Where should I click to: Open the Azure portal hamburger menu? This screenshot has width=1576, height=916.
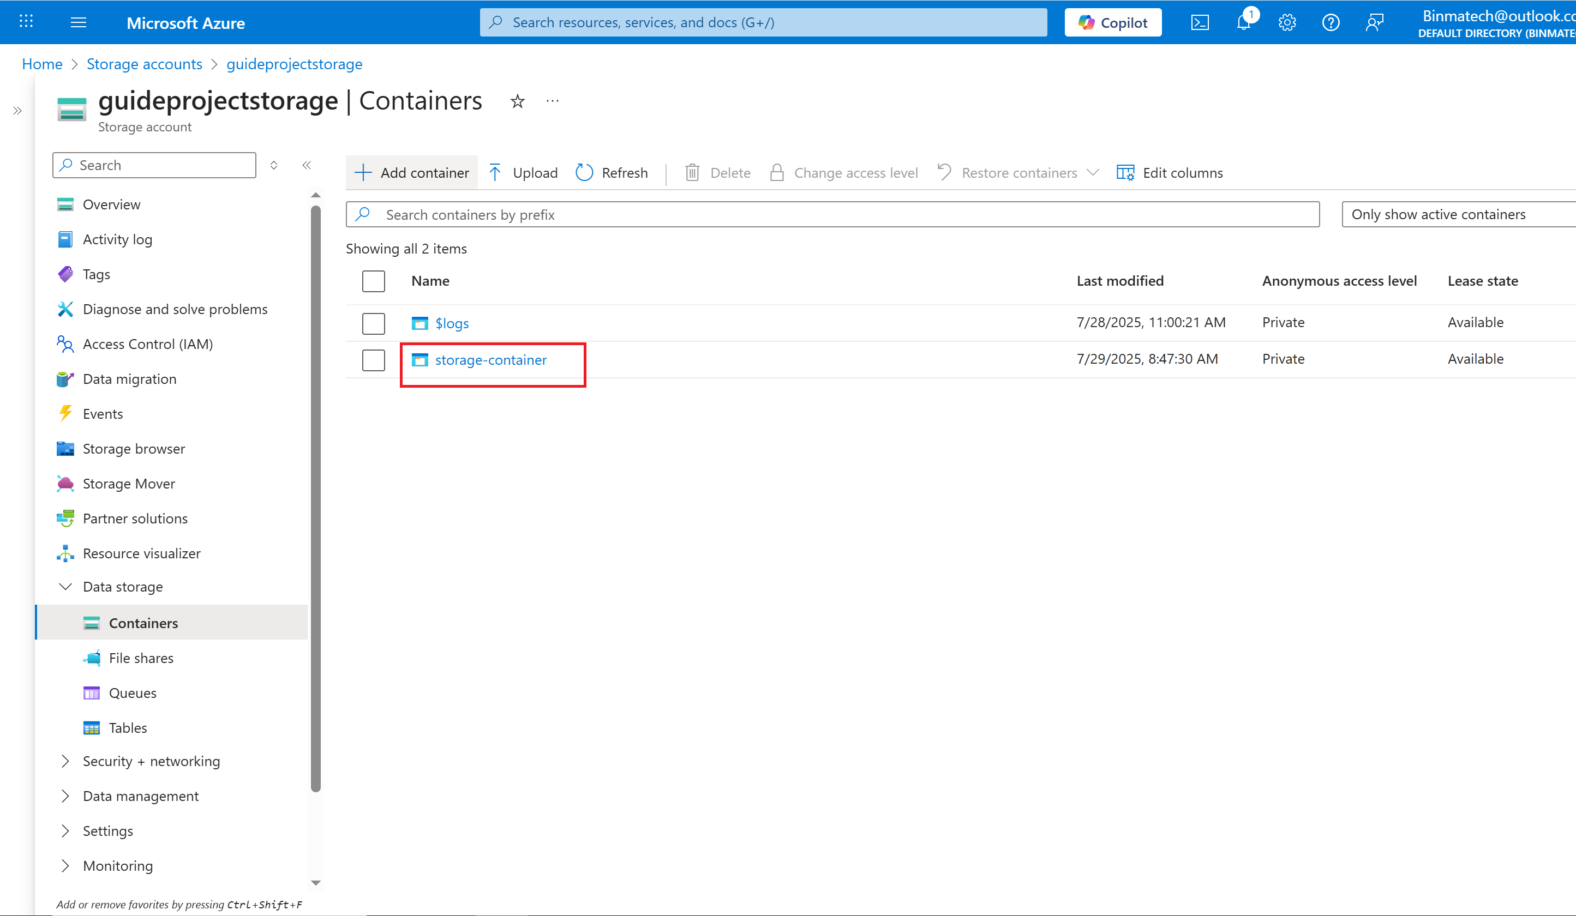78,23
